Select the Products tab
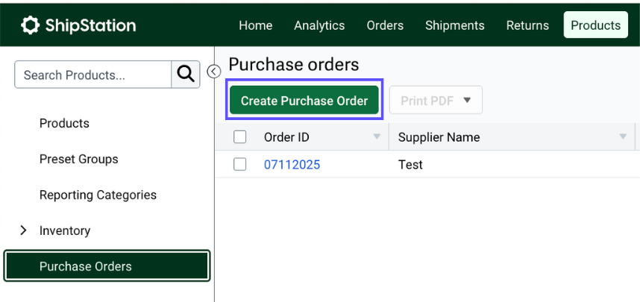This screenshot has width=640, height=302. tap(595, 25)
